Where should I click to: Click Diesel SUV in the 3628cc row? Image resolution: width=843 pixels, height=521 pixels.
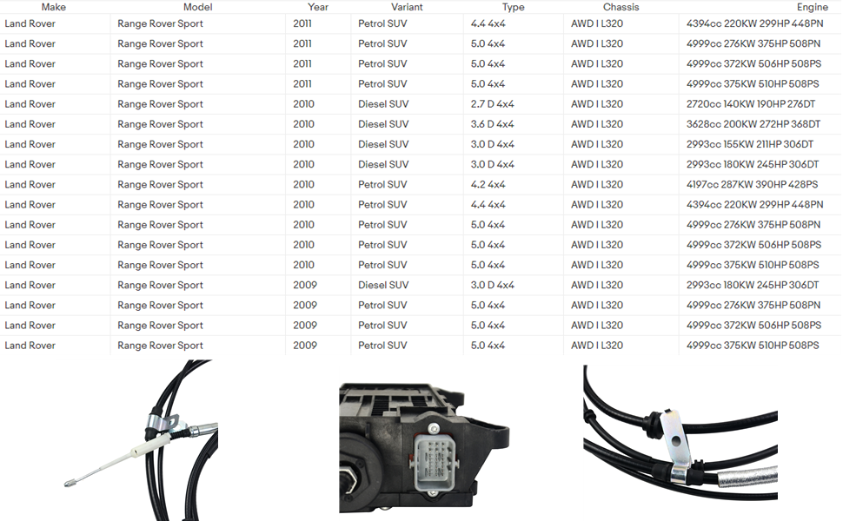(x=383, y=124)
